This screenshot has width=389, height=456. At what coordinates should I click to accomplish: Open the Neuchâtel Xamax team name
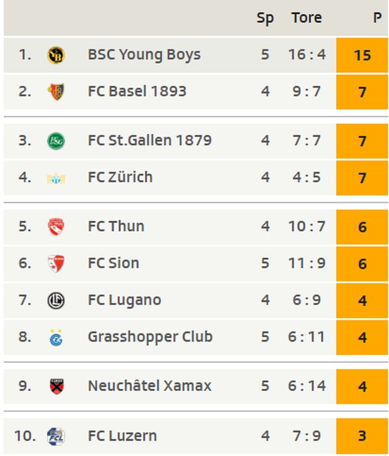tap(150, 386)
